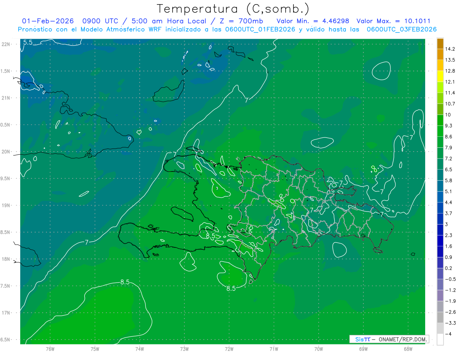Viewport: 458px width, 354px height.
Task: Click the '69W' longitude label
Action: click(x=363, y=349)
